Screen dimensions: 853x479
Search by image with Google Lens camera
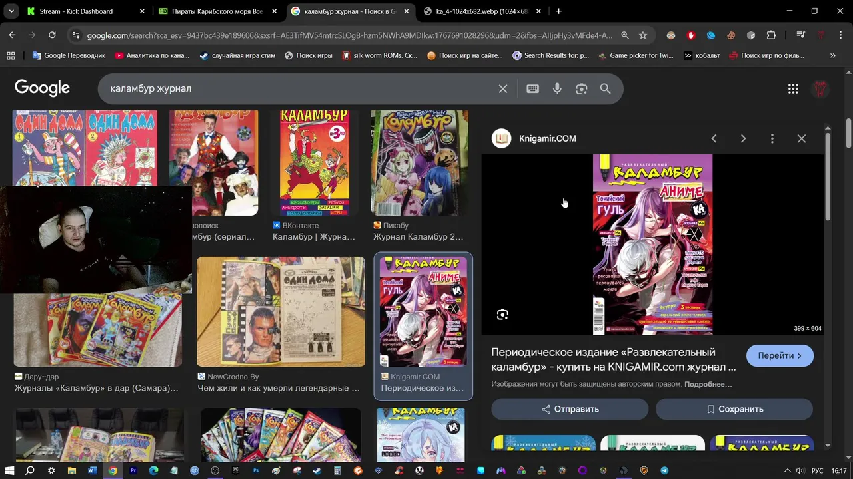582,88
